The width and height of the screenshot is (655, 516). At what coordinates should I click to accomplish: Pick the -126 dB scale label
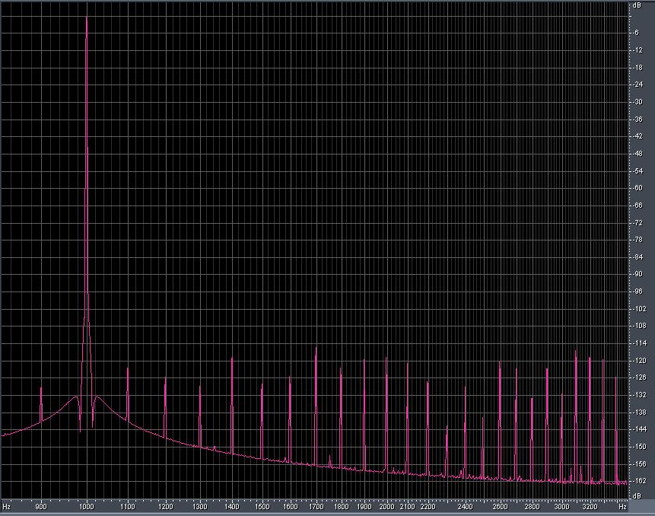pyautogui.click(x=639, y=378)
